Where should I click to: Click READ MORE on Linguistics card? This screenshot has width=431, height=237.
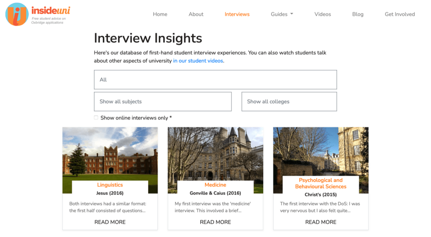click(110, 222)
